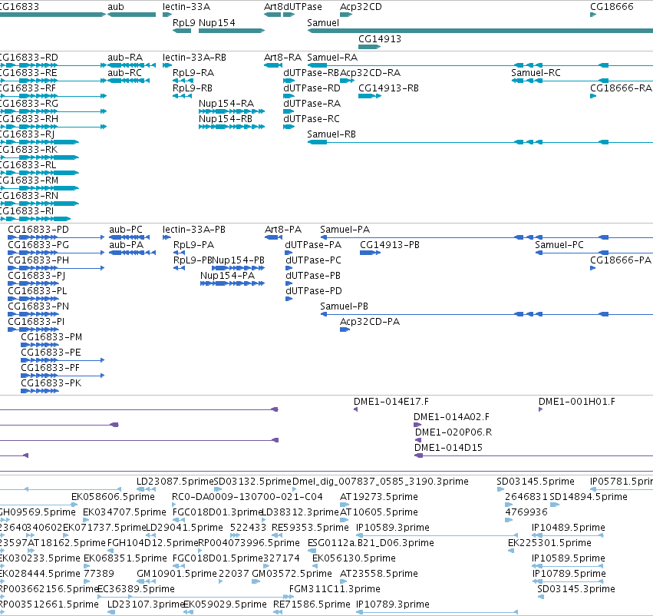Open protein CG16833-PD
This screenshot has height=616, width=653.
coord(38,230)
